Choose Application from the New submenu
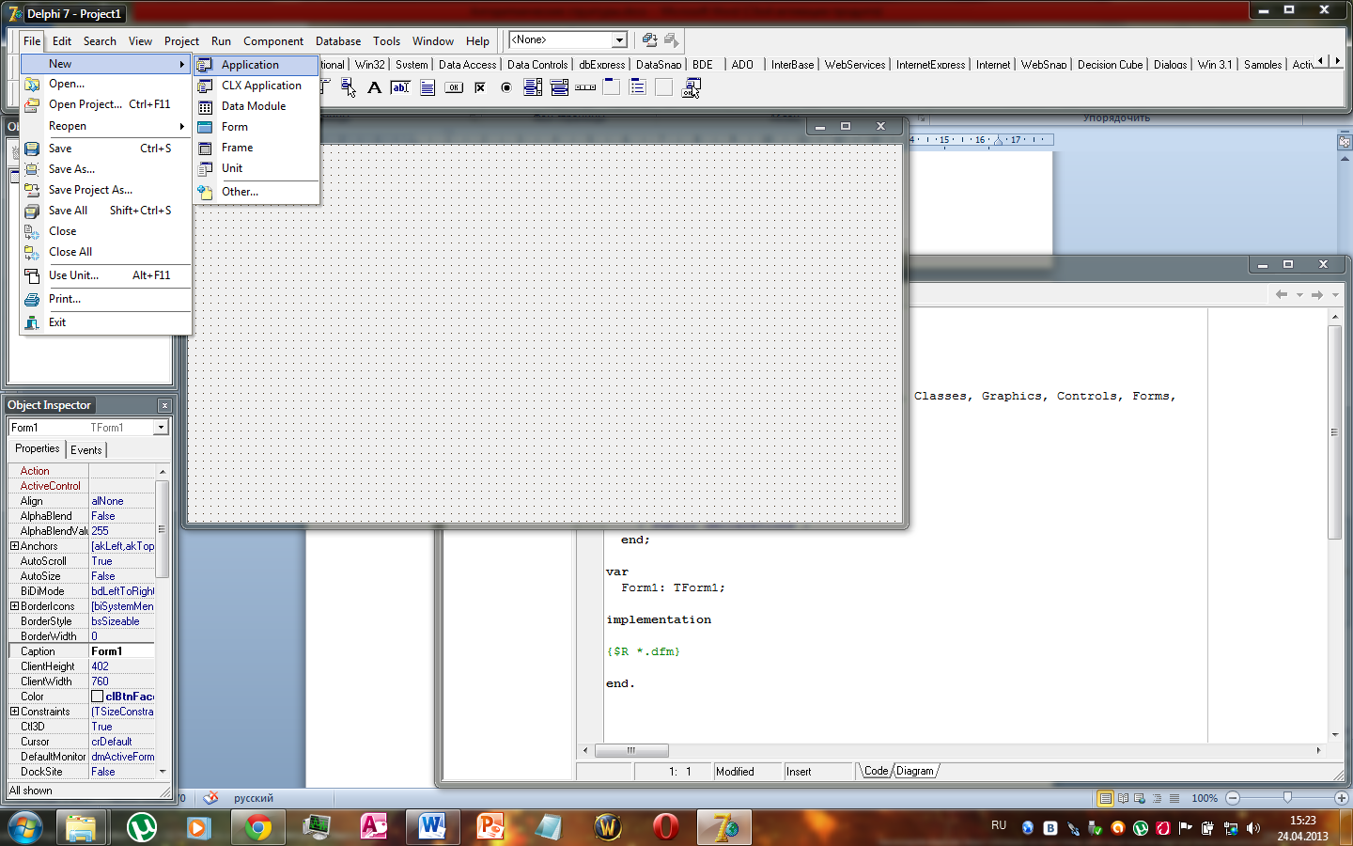The image size is (1353, 846). click(257, 65)
